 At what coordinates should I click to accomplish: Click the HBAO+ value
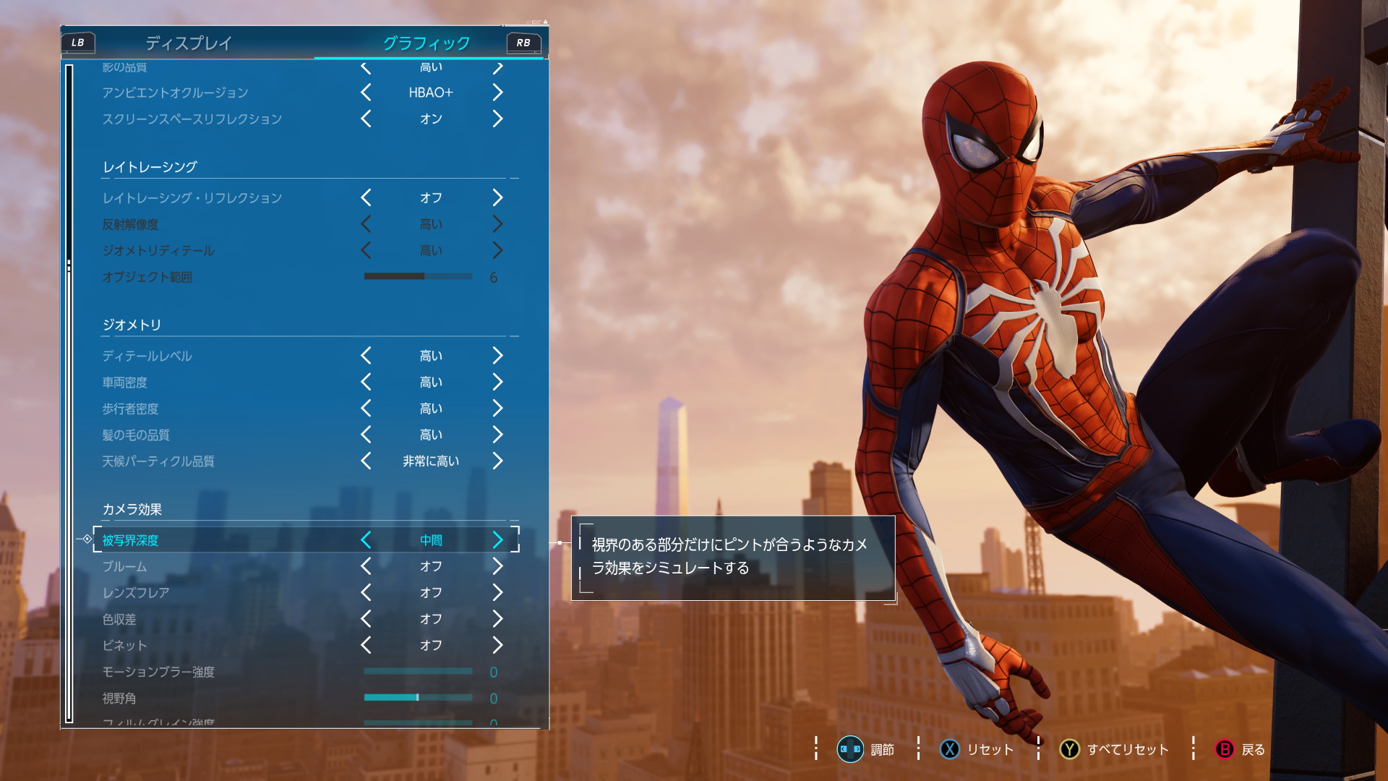click(x=431, y=93)
